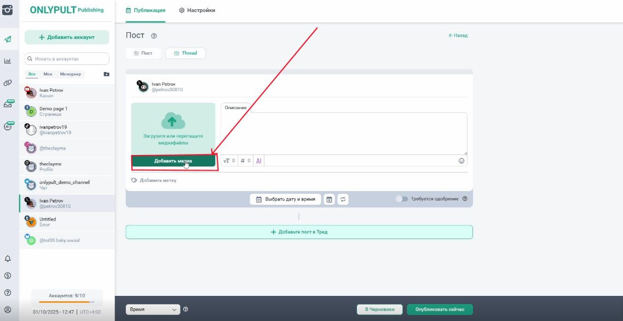Enable the 'Требуется одобрение' toggle
623x321 pixels.
coord(402,199)
